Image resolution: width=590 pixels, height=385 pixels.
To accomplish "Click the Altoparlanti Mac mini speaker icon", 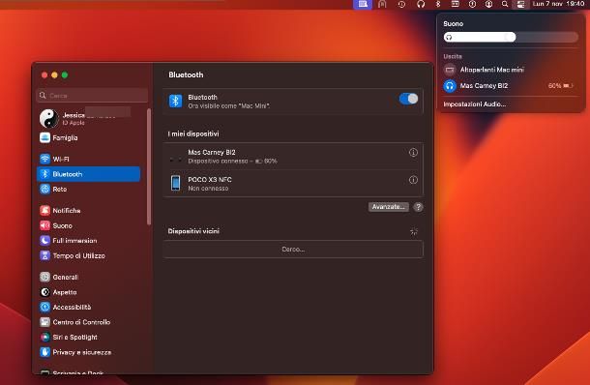I will point(450,70).
